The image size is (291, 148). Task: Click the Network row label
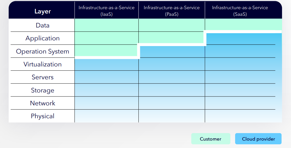[43, 103]
